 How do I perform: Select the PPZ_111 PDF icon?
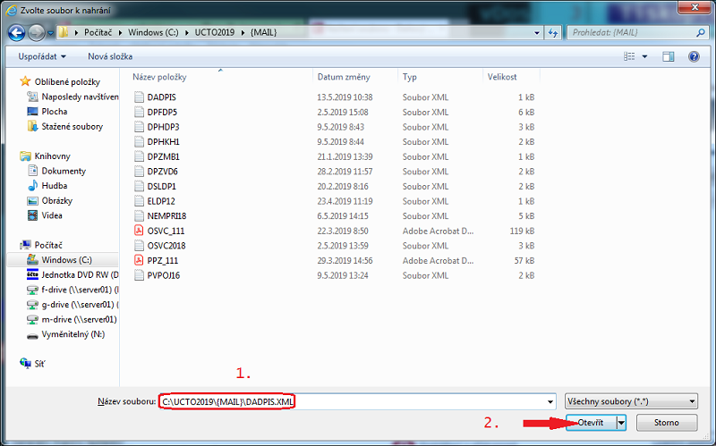point(139,260)
